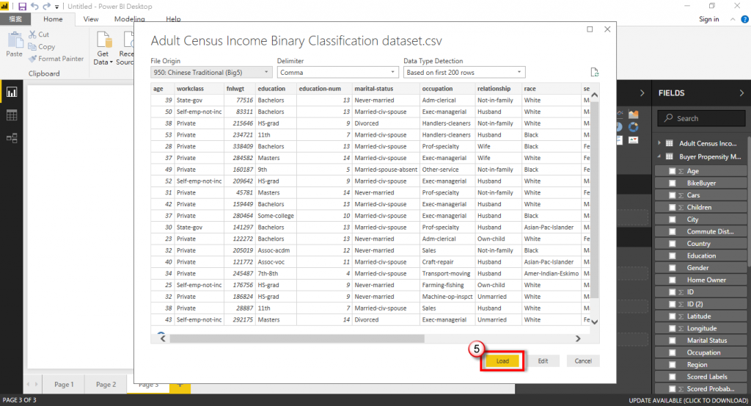Click the Search box in Fields pane
Screen dimensions: 751x406
pos(702,118)
